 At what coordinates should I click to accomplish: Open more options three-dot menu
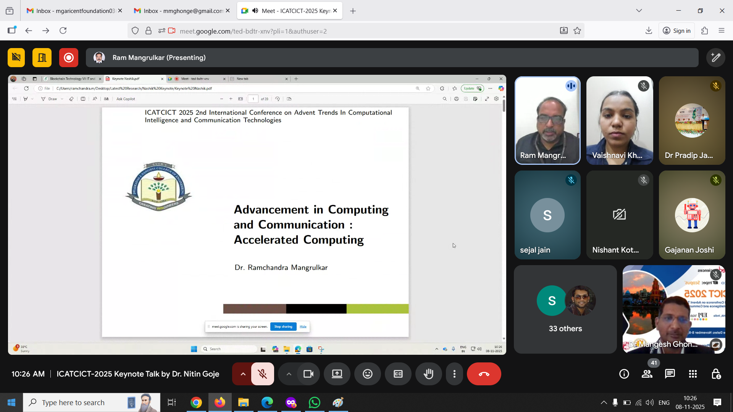pyautogui.click(x=454, y=374)
